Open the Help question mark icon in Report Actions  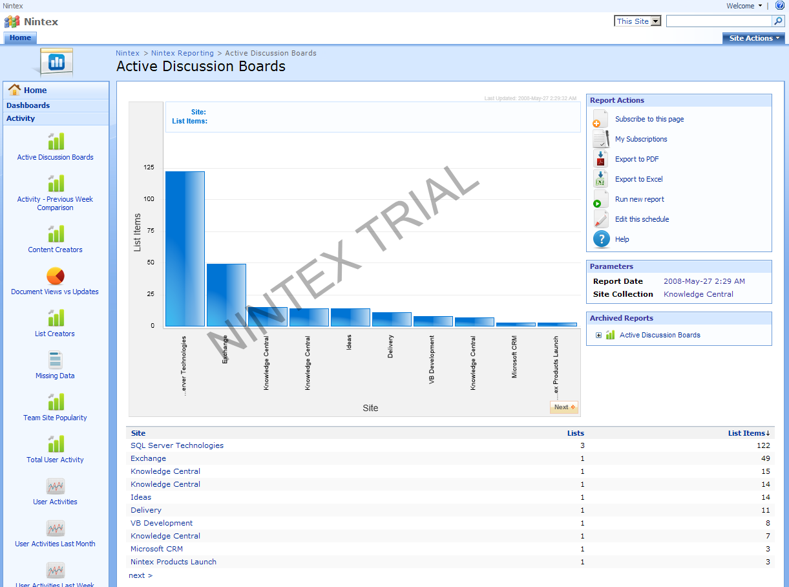coord(601,239)
